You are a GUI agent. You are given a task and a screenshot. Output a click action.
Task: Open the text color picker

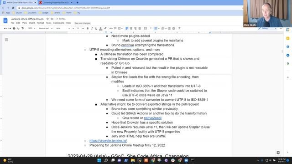point(100,28)
